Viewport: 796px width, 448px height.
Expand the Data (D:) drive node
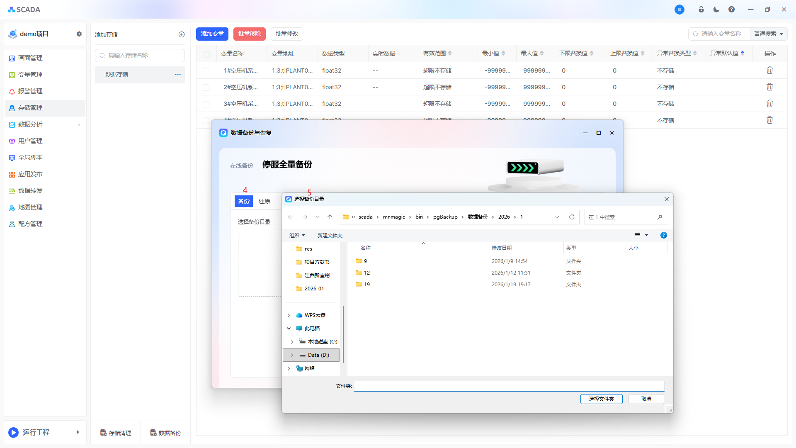292,355
